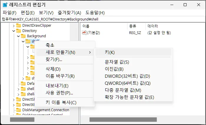The image size is (206, 125).
Task: Select the Background tree item
Action: tap(36, 36)
